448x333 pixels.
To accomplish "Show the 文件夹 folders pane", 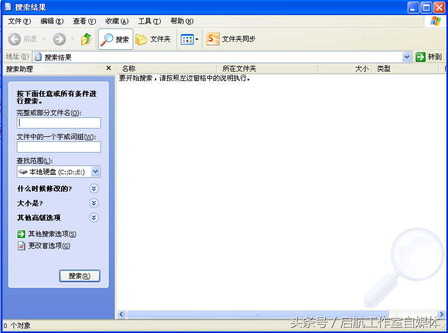I will (153, 39).
